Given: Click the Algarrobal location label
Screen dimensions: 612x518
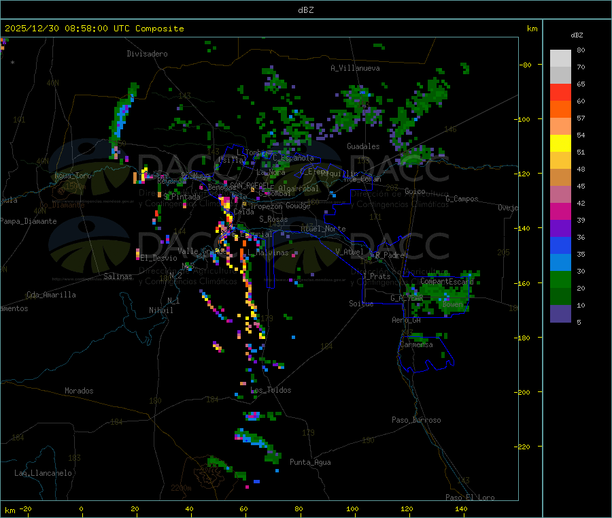Looking at the screenshot, I should 299,189.
